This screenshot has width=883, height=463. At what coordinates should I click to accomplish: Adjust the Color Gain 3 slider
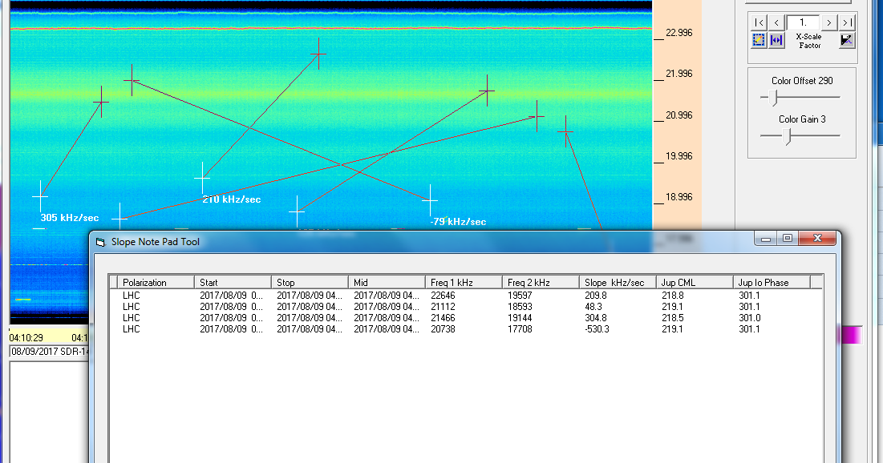(x=788, y=136)
